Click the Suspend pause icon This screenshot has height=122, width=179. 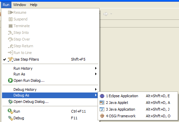click(10, 19)
